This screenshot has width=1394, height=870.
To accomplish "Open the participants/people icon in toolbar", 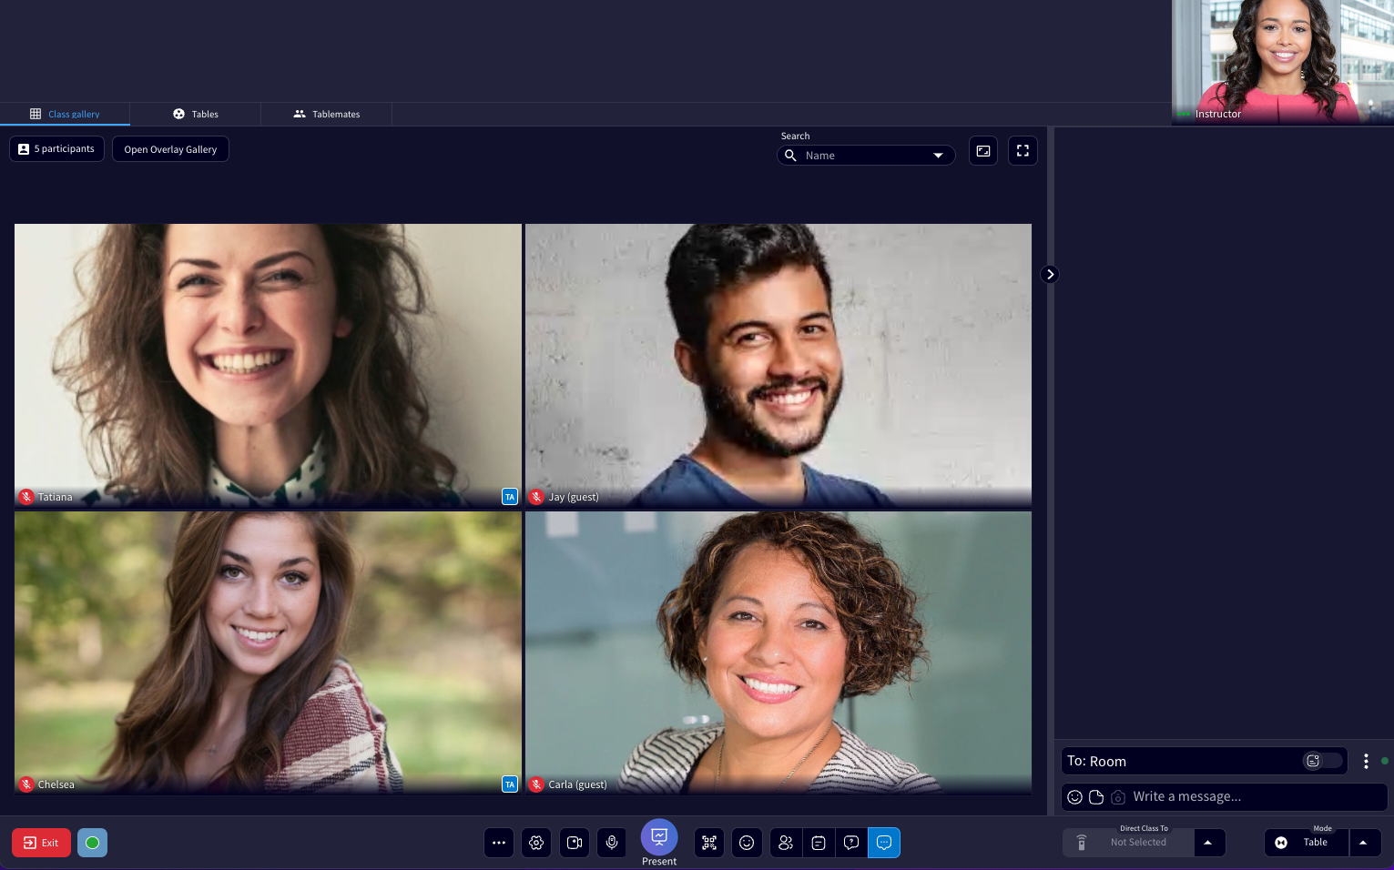I will pyautogui.click(x=785, y=843).
